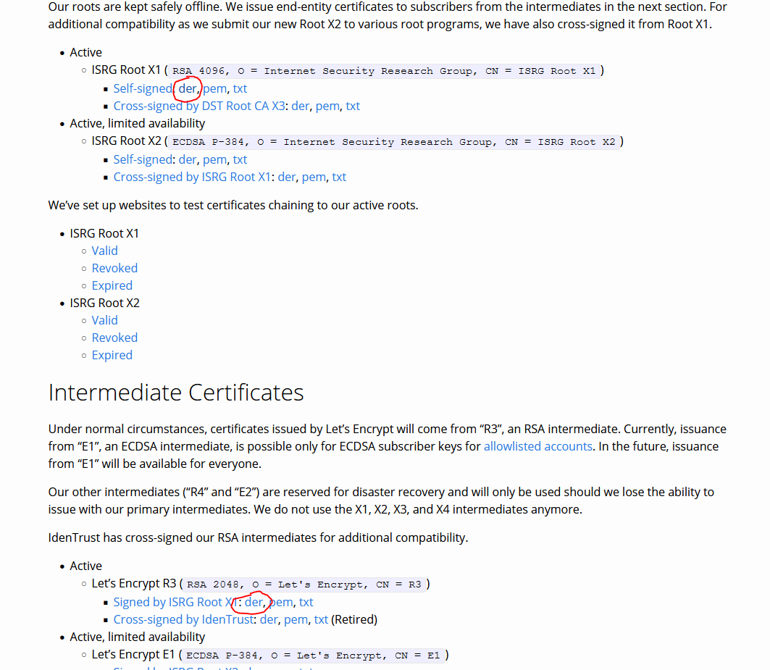Click the Let's Encrypt R3 RSA 2048 code text
Image resolution: width=770 pixels, height=670 pixels.
tap(304, 585)
